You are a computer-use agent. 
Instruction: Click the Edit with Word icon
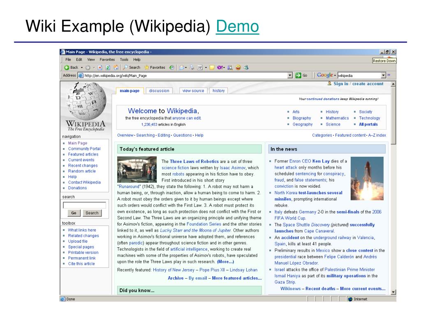200,67
